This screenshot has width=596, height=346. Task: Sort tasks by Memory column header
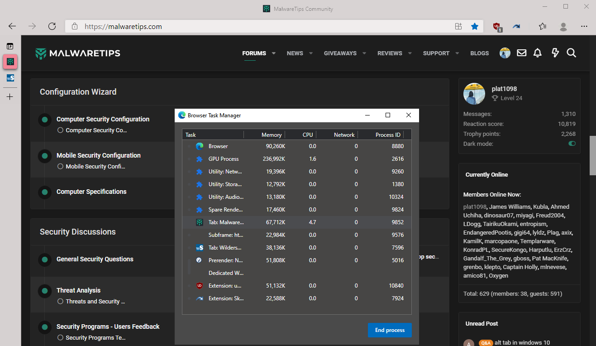point(271,135)
